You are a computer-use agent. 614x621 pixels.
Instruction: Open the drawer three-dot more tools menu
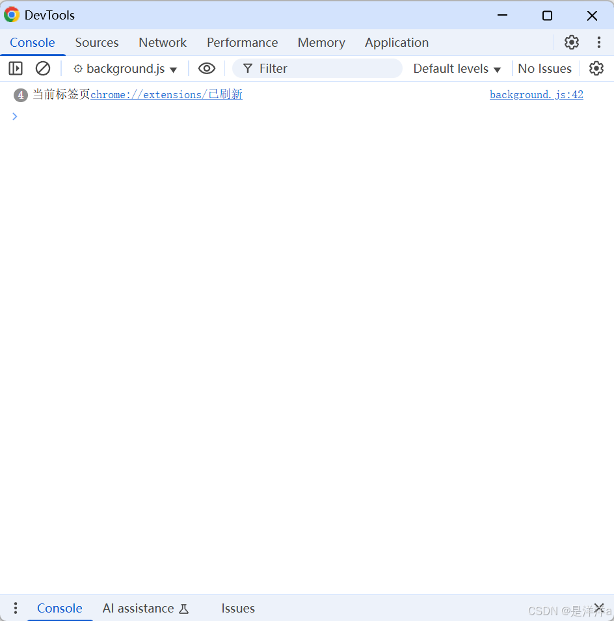tap(16, 608)
